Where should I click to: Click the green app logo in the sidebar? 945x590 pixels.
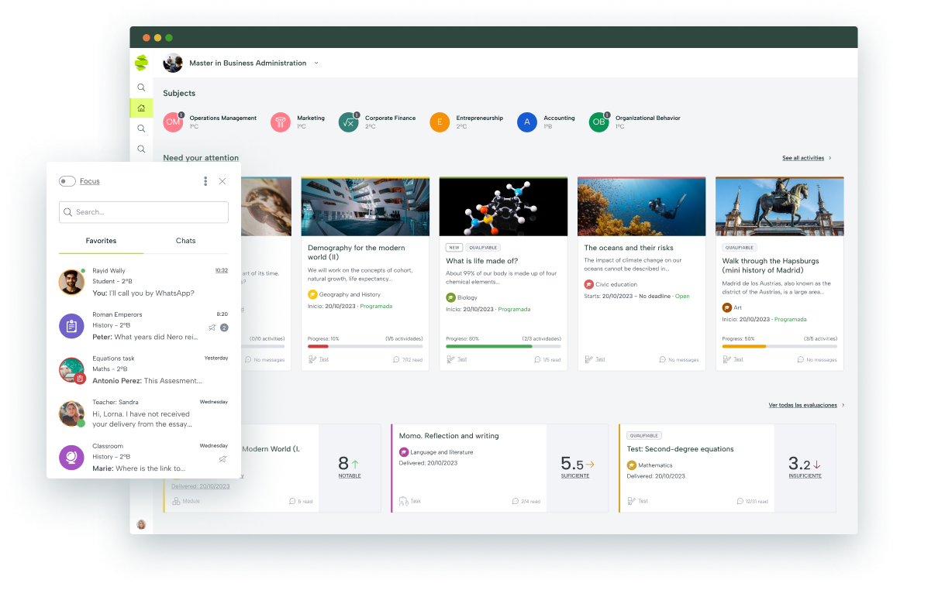click(141, 63)
